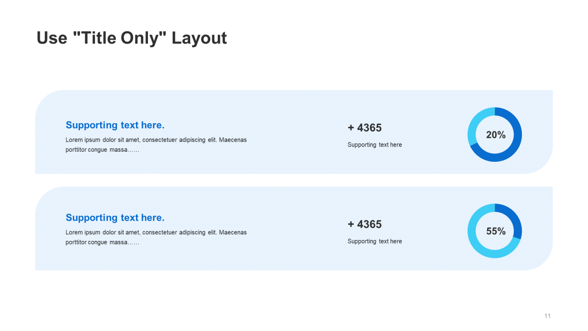Click the upper blue "Supporting text here." heading
588x331 pixels.
tap(115, 125)
